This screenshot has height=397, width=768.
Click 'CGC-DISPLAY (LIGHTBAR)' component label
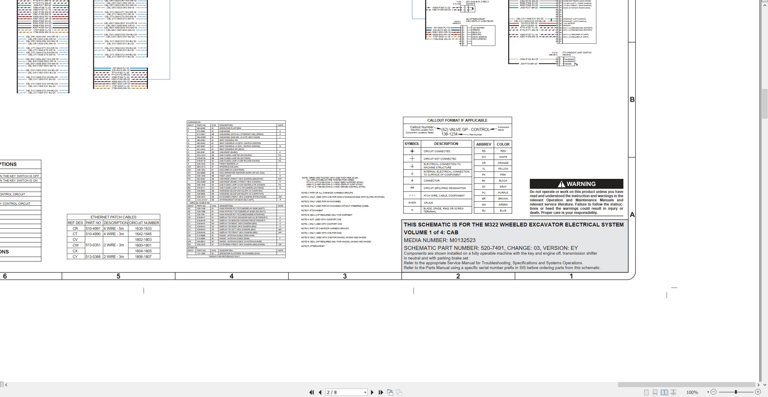479,21
